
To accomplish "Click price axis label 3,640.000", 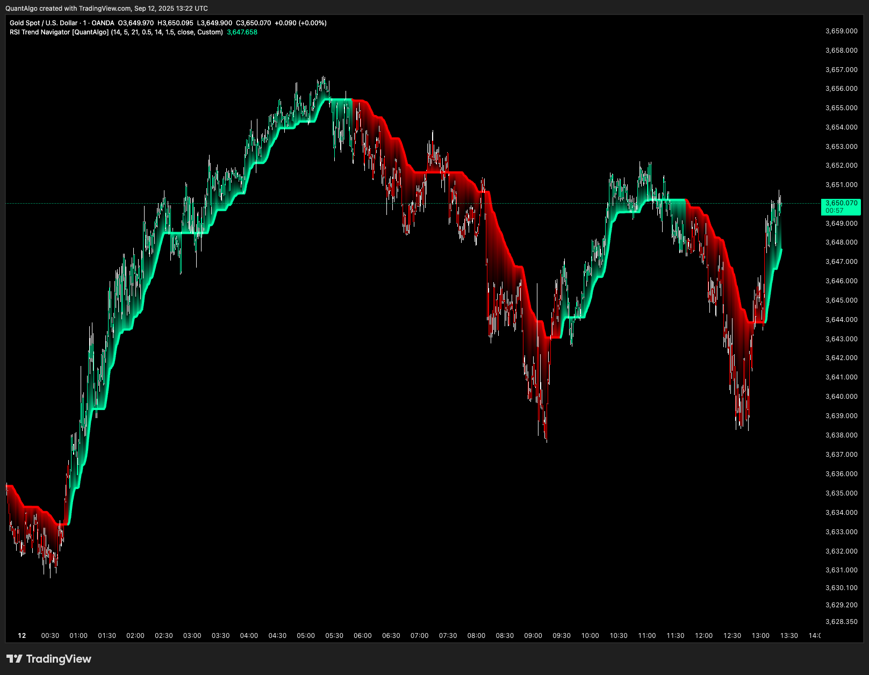I will [x=842, y=397].
